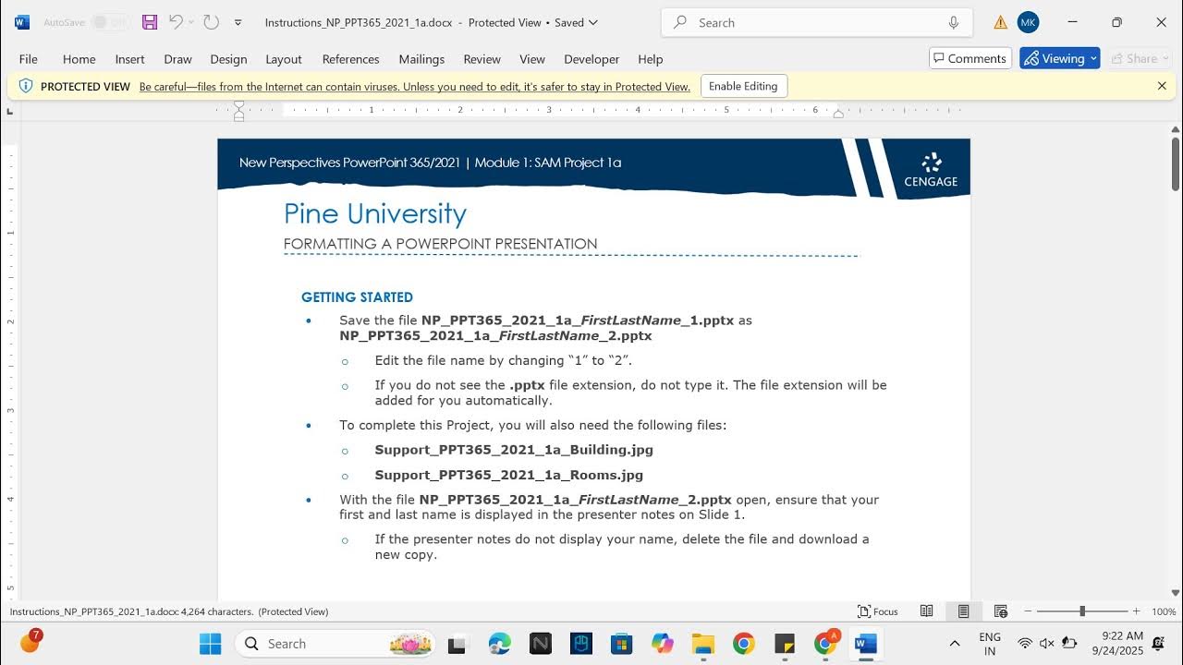Image resolution: width=1183 pixels, height=665 pixels.
Task: Click the Protected View warning message link
Action: (415, 87)
